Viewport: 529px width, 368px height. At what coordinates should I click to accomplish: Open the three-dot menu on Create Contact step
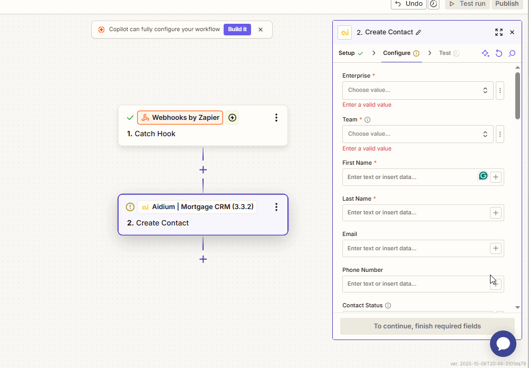click(x=276, y=207)
